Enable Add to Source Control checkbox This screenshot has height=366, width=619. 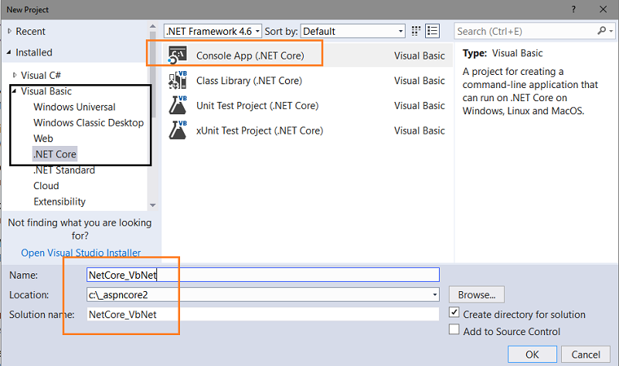coord(454,329)
